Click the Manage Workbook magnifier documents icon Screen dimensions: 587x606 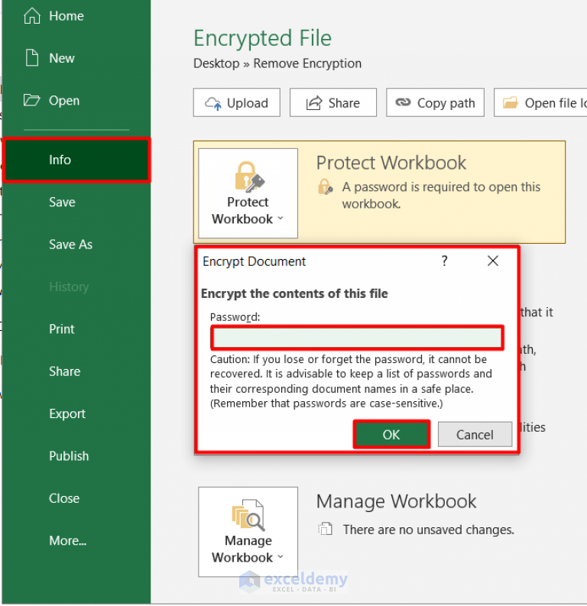click(248, 515)
